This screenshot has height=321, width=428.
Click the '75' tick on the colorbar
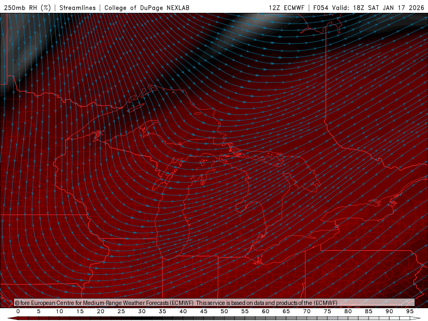click(327, 311)
